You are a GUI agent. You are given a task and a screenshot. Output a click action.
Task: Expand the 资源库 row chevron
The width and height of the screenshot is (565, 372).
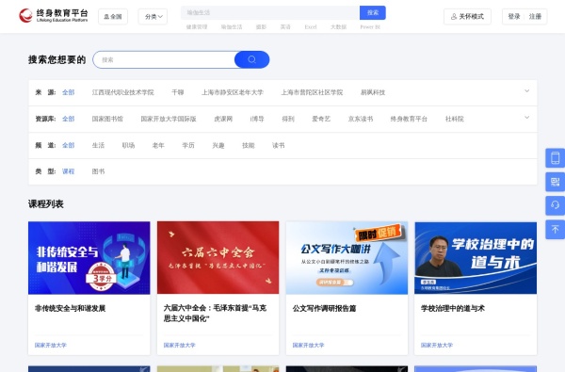526,118
